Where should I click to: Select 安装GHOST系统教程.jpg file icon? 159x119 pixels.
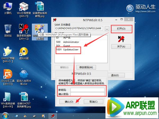coord(24,100)
